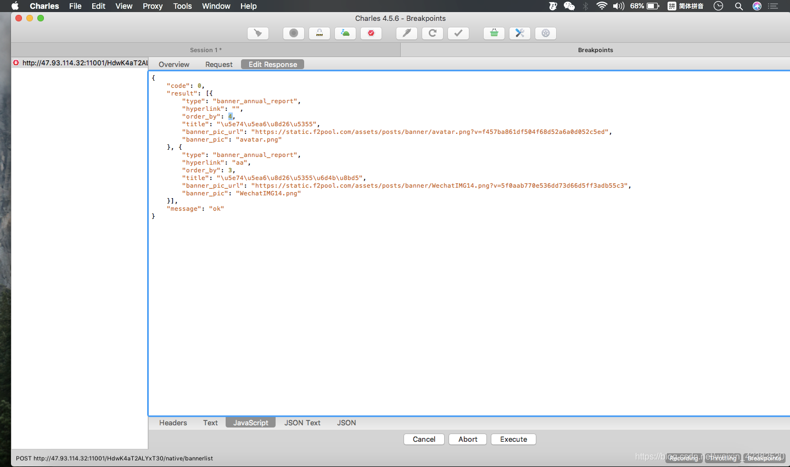
Task: Open Tools wrench-and-screwdriver icon
Action: 520,33
